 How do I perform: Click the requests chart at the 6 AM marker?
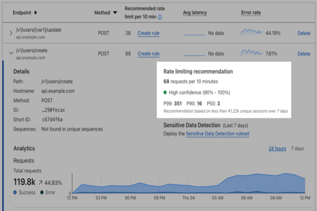247,185
